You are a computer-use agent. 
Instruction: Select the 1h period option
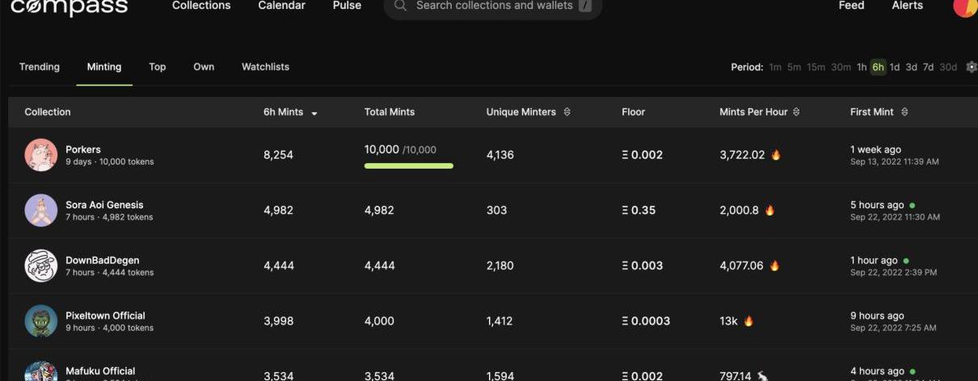pos(862,67)
